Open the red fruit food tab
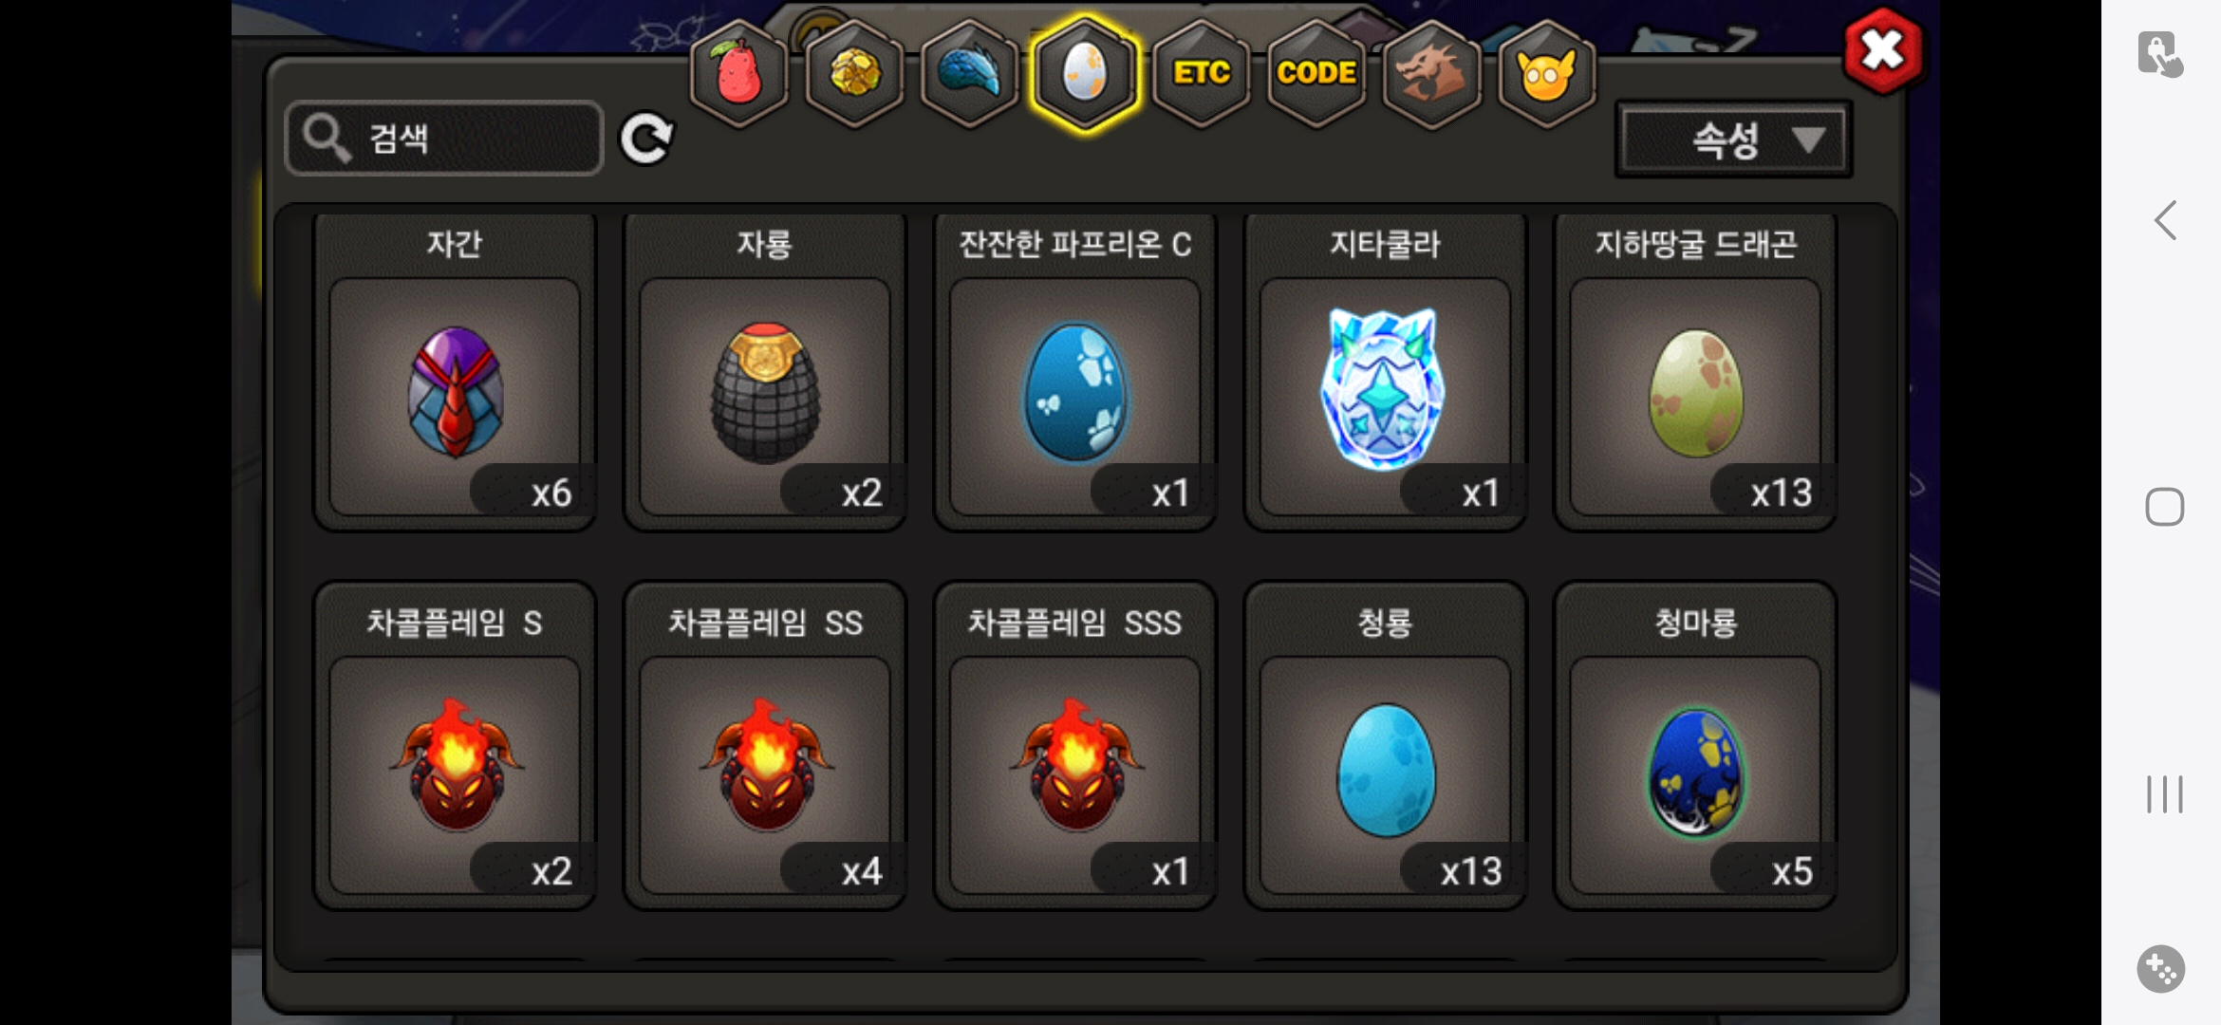Viewport: 2221px width, 1025px height. pyautogui.click(x=738, y=74)
